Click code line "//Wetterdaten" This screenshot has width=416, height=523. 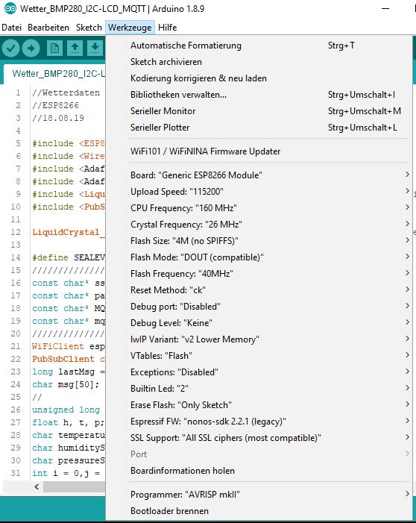pos(66,93)
